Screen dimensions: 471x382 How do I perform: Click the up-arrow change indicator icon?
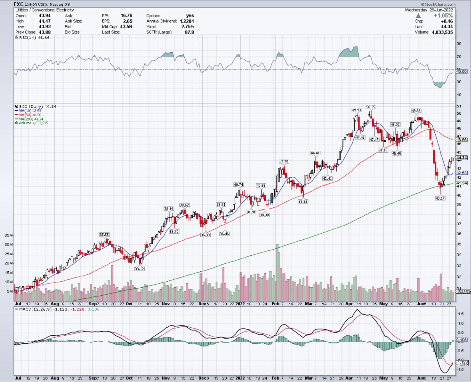tap(418, 16)
